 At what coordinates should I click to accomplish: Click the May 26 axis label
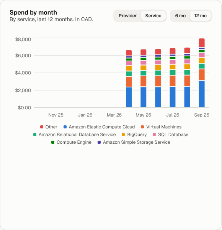tap(144, 115)
